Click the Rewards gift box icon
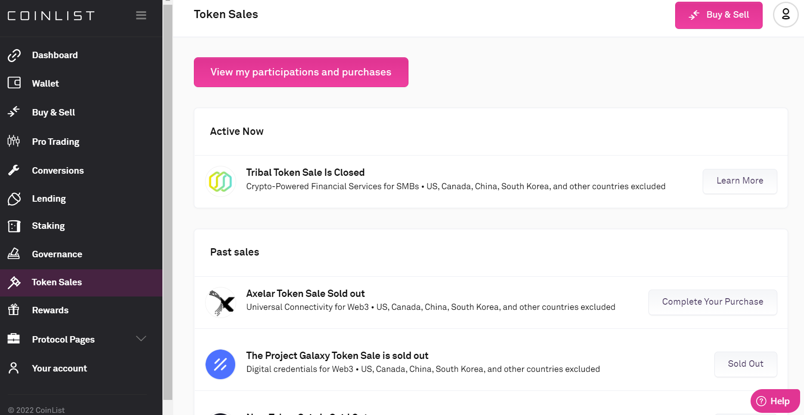 point(14,309)
